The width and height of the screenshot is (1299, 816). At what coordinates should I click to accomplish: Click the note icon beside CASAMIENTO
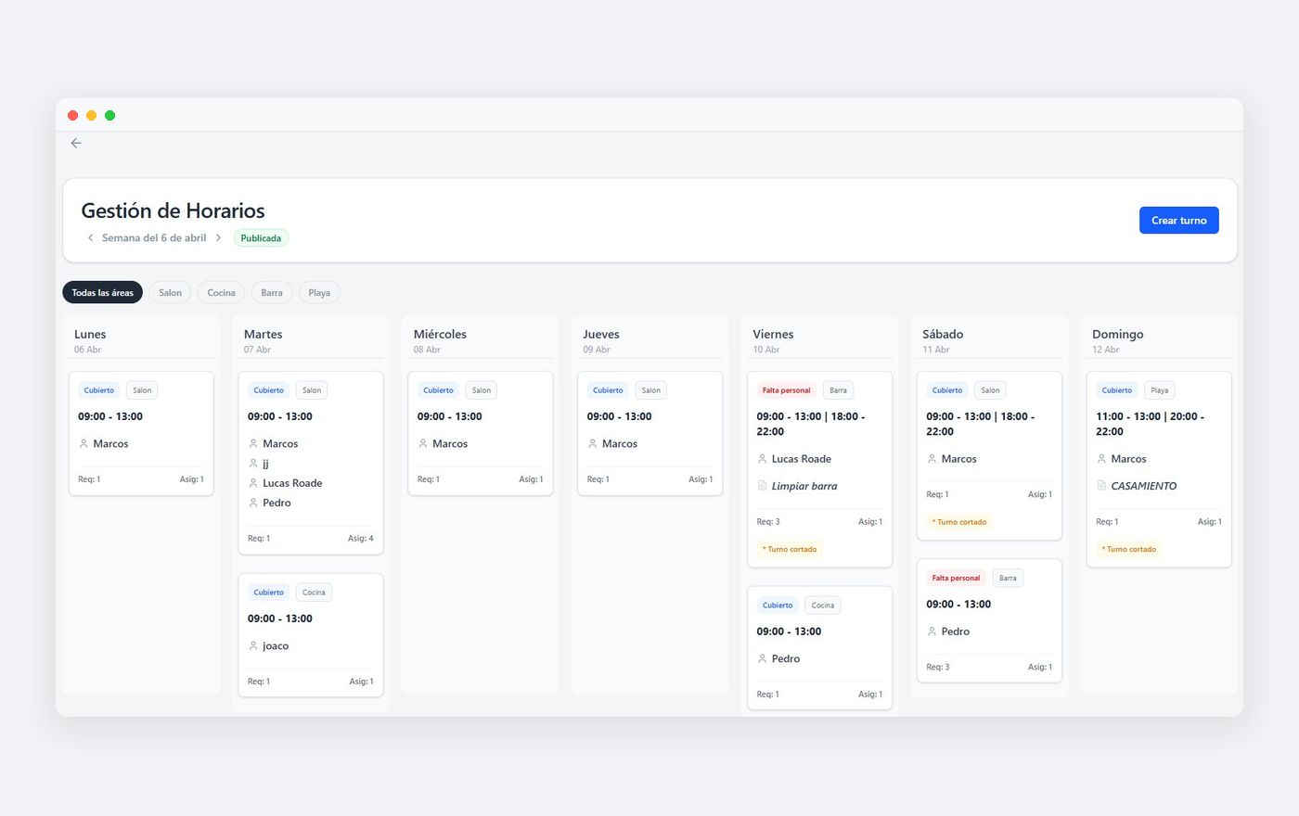pos(1101,486)
